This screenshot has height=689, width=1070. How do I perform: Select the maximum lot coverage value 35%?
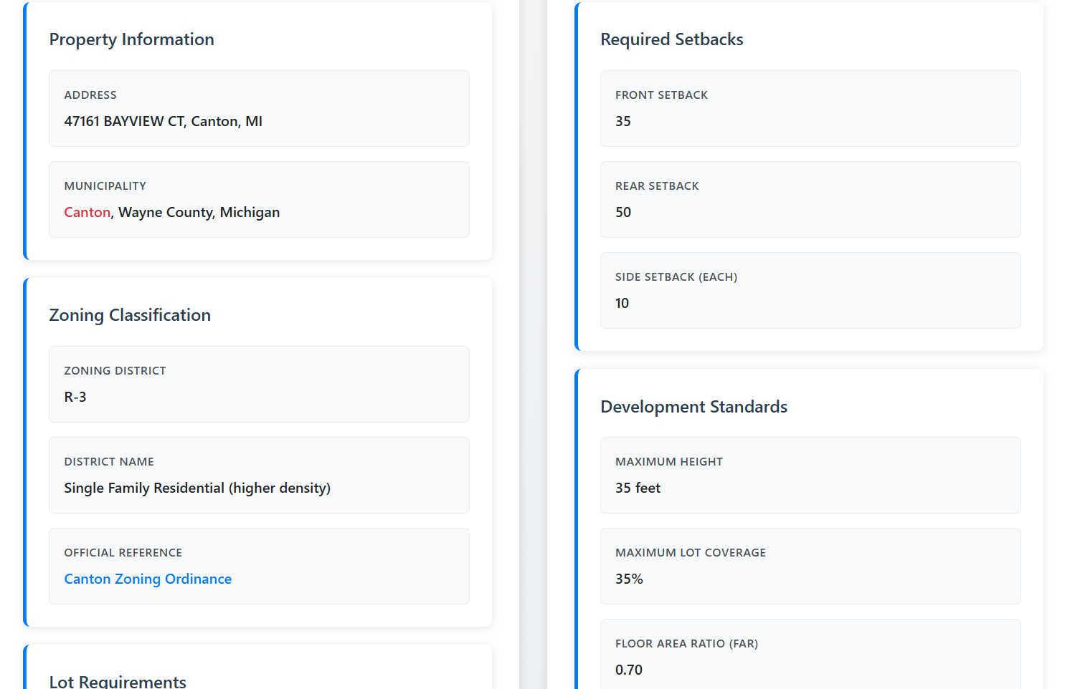pyautogui.click(x=629, y=579)
